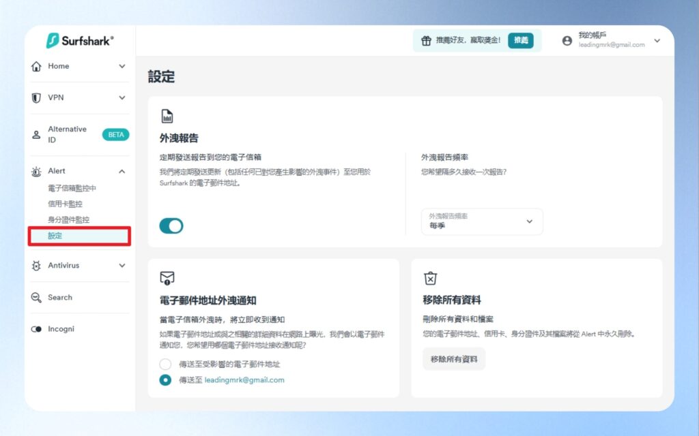Click the 推薦好友，贏取獎金! text

click(468, 40)
